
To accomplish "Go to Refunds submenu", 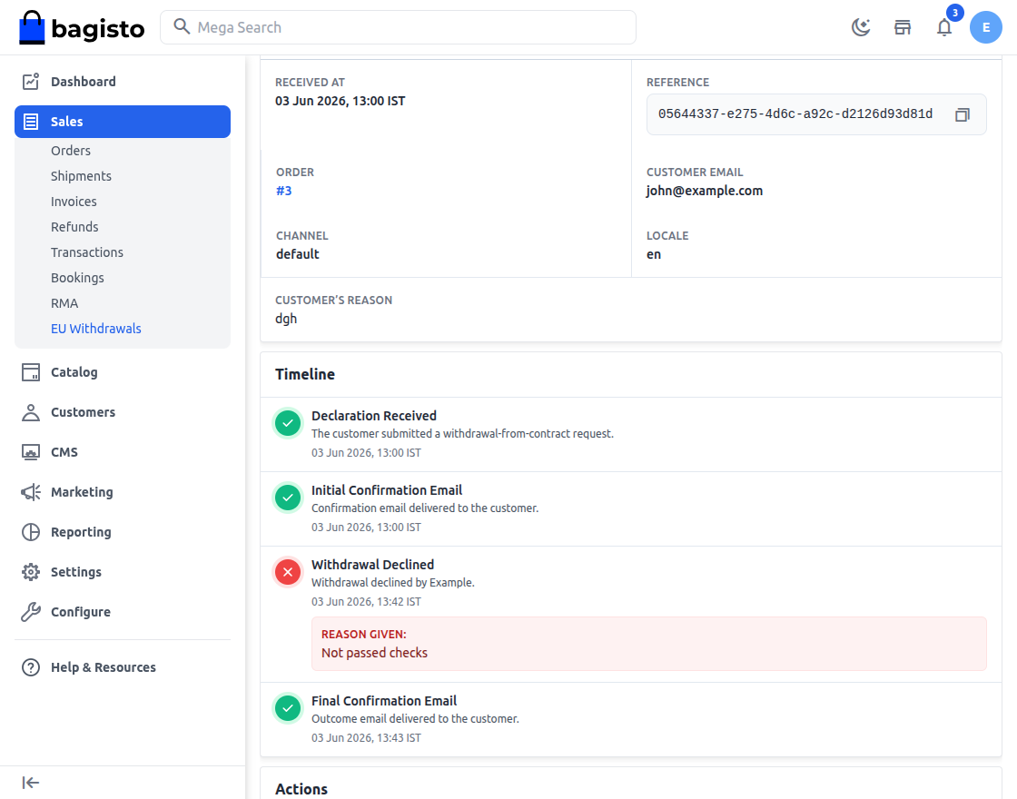I will click(74, 227).
